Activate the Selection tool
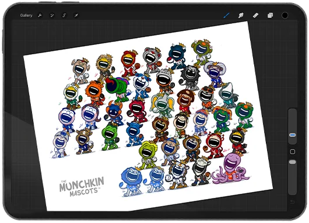Viewport: 309px width, 223px height. 64,15
